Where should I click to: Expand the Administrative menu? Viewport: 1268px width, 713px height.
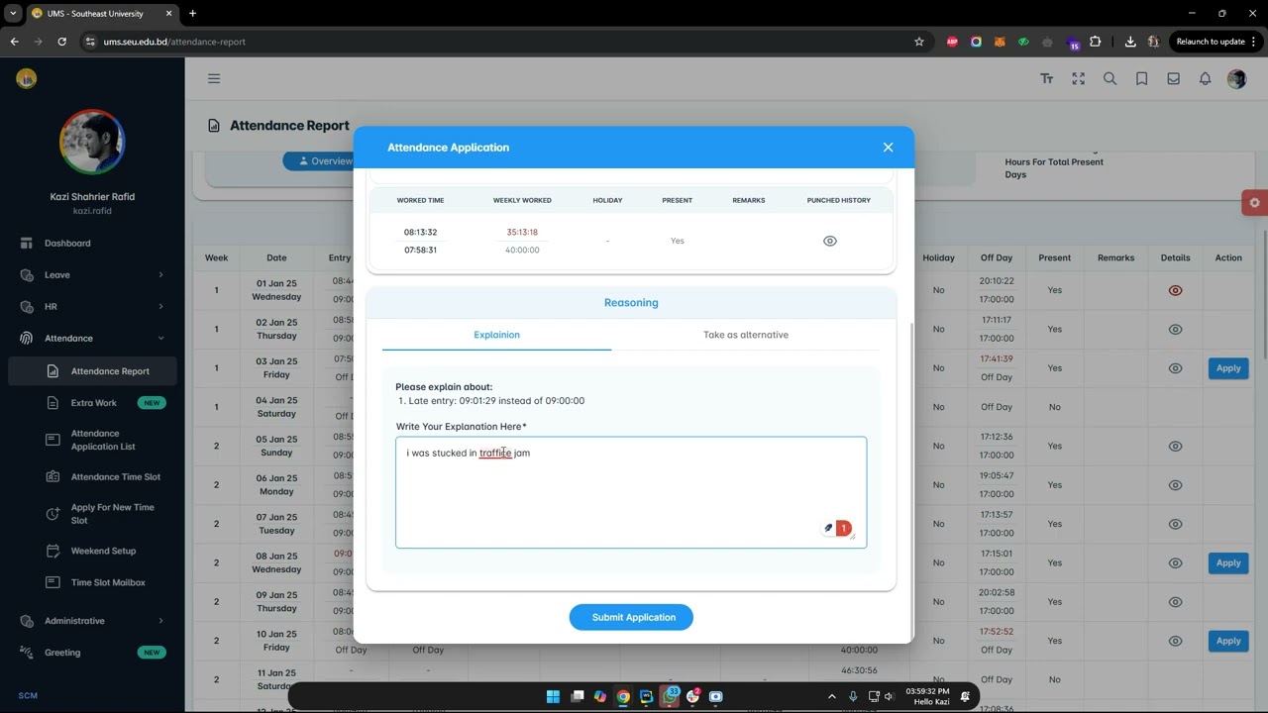pos(92,621)
